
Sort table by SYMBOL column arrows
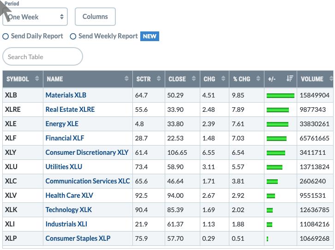click(37, 79)
